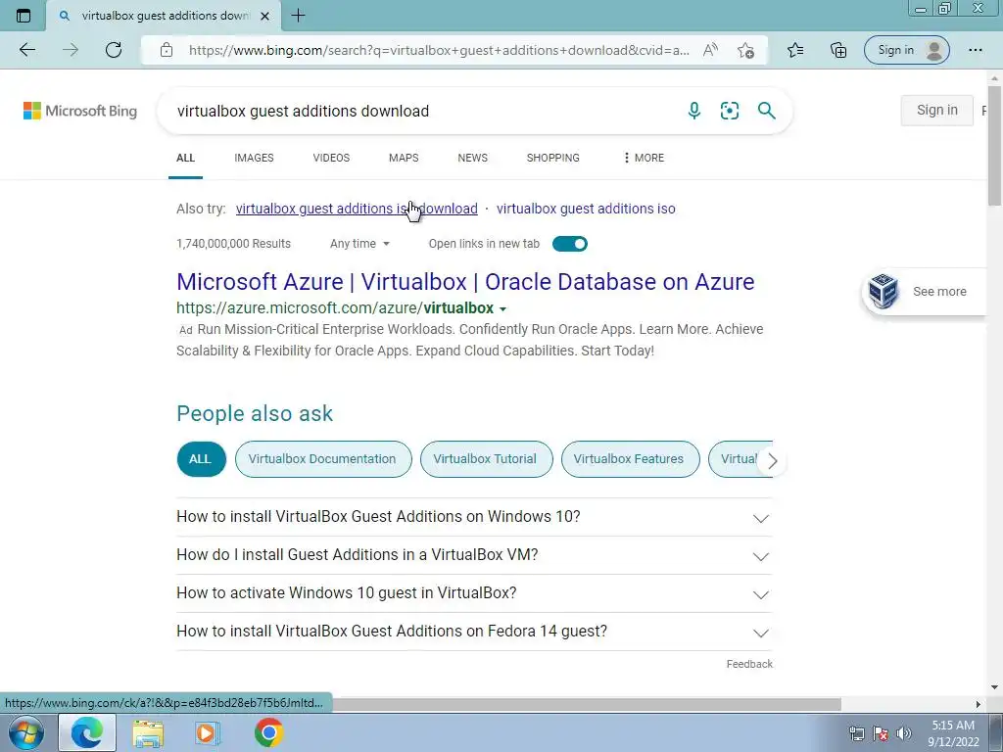Screen dimensions: 1003x752
Task: Click the Bing page Sign in button
Action: pyautogui.click(x=937, y=110)
